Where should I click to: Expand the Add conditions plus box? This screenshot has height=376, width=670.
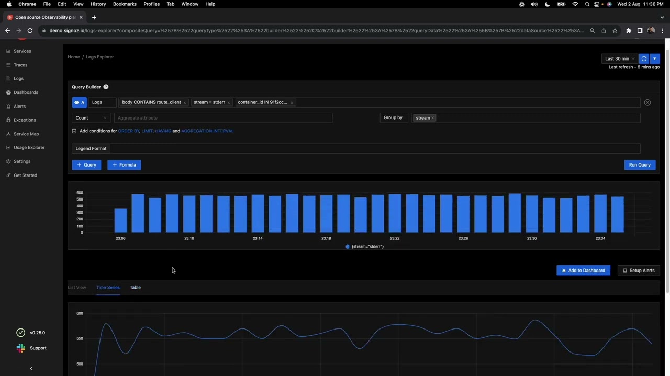74,131
